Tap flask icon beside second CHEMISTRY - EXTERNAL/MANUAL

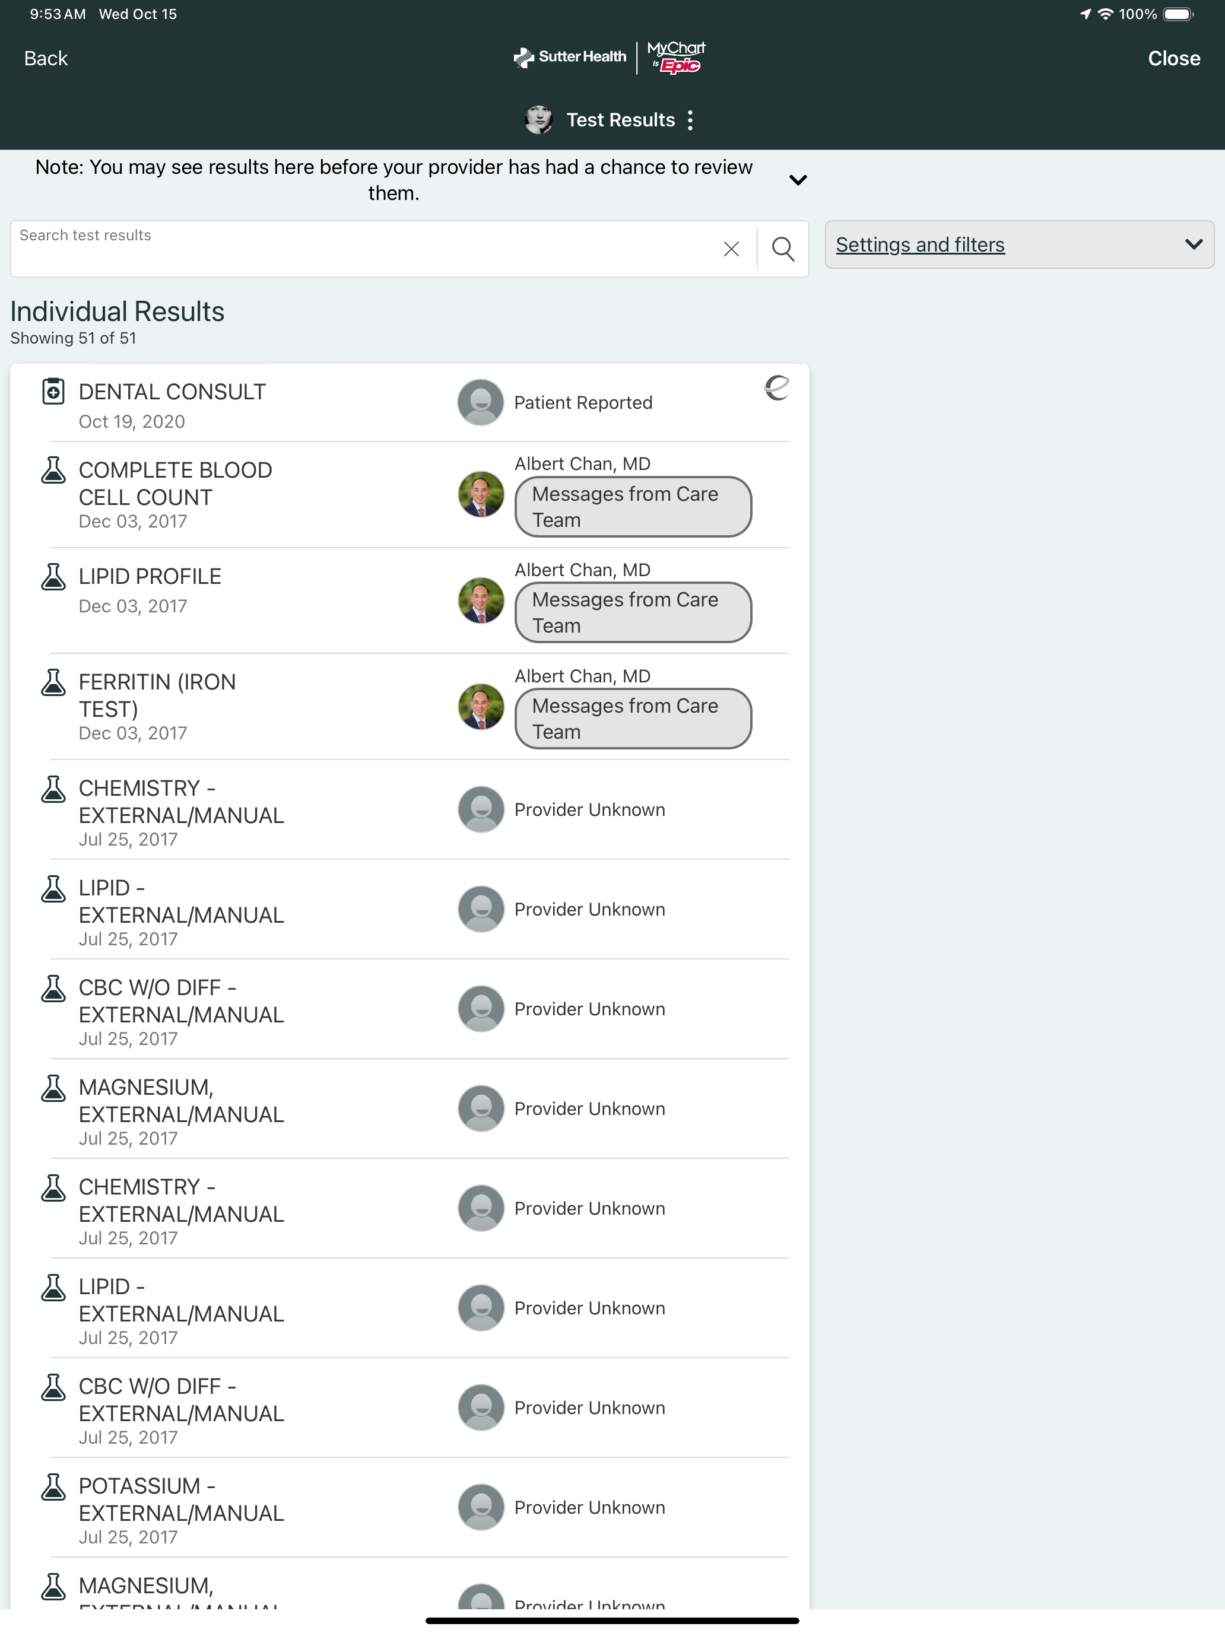53,1188
